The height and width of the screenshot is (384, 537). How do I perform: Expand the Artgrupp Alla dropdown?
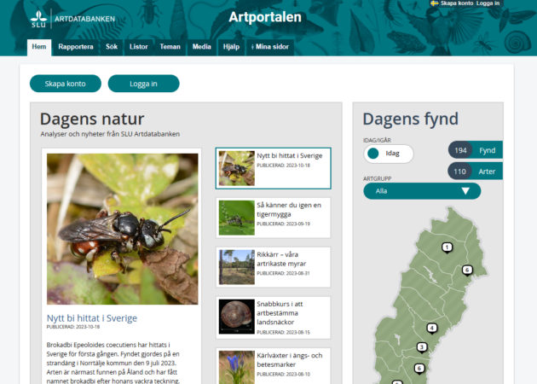point(422,191)
